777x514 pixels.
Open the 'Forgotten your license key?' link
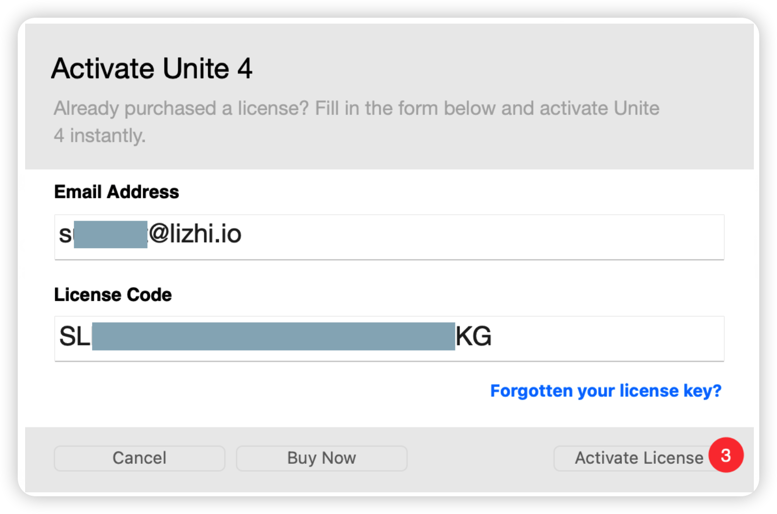point(606,391)
